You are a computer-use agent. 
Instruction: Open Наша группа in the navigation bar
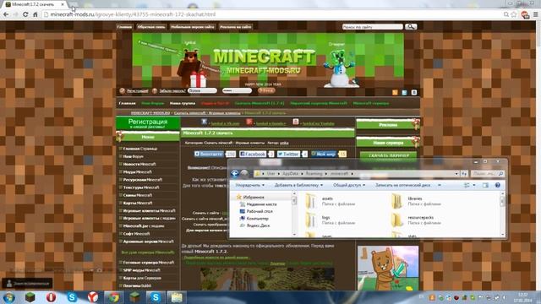click(183, 103)
